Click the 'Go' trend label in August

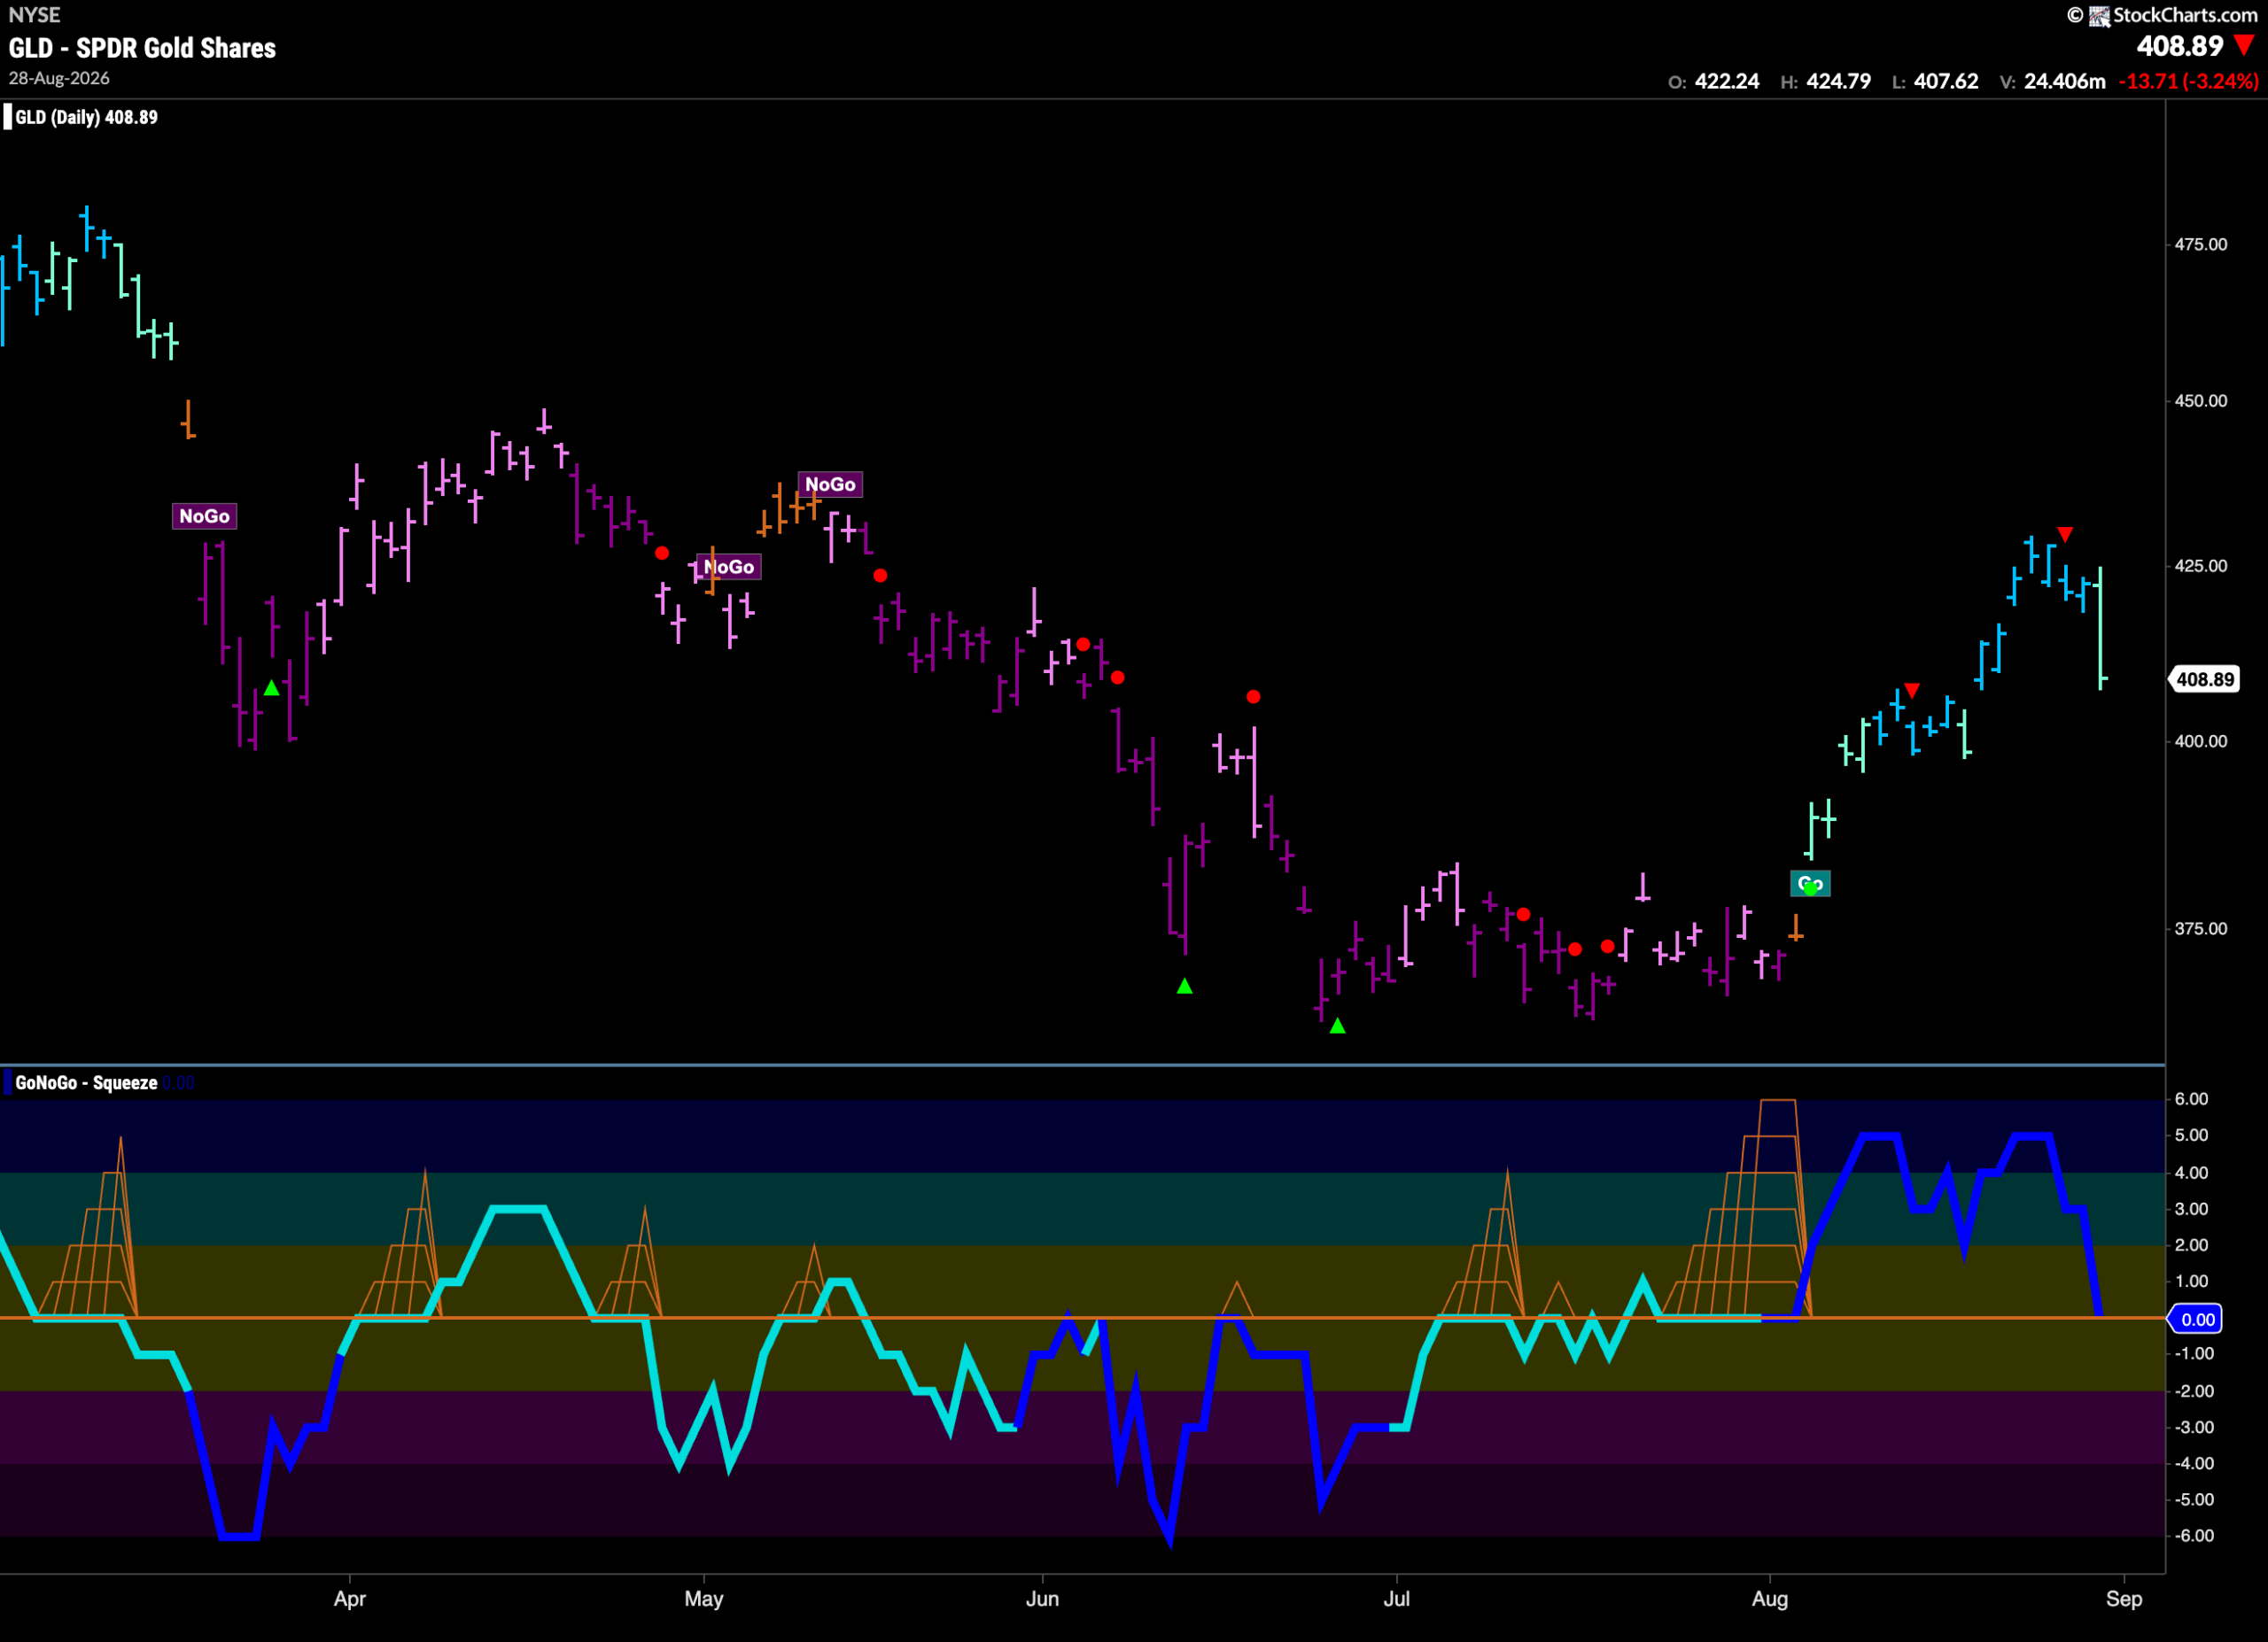tap(1810, 884)
